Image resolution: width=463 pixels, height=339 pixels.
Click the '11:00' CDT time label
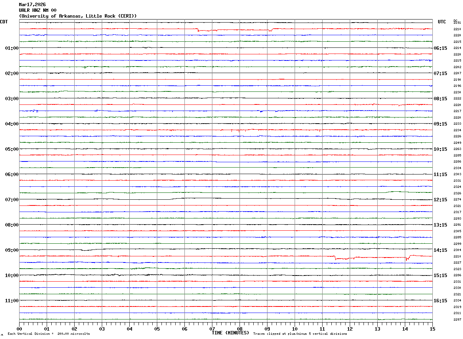[x=12, y=301]
